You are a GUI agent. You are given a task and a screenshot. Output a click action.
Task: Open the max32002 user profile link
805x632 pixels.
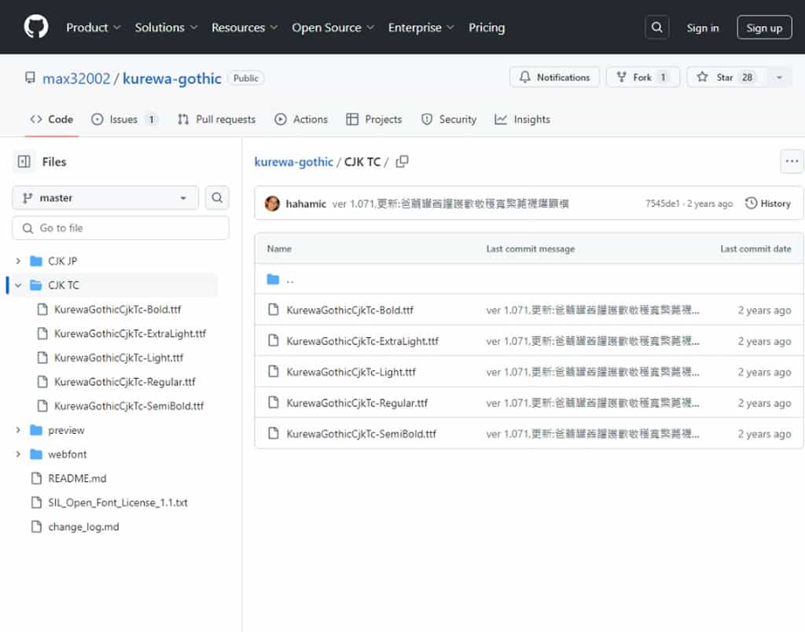(76, 79)
